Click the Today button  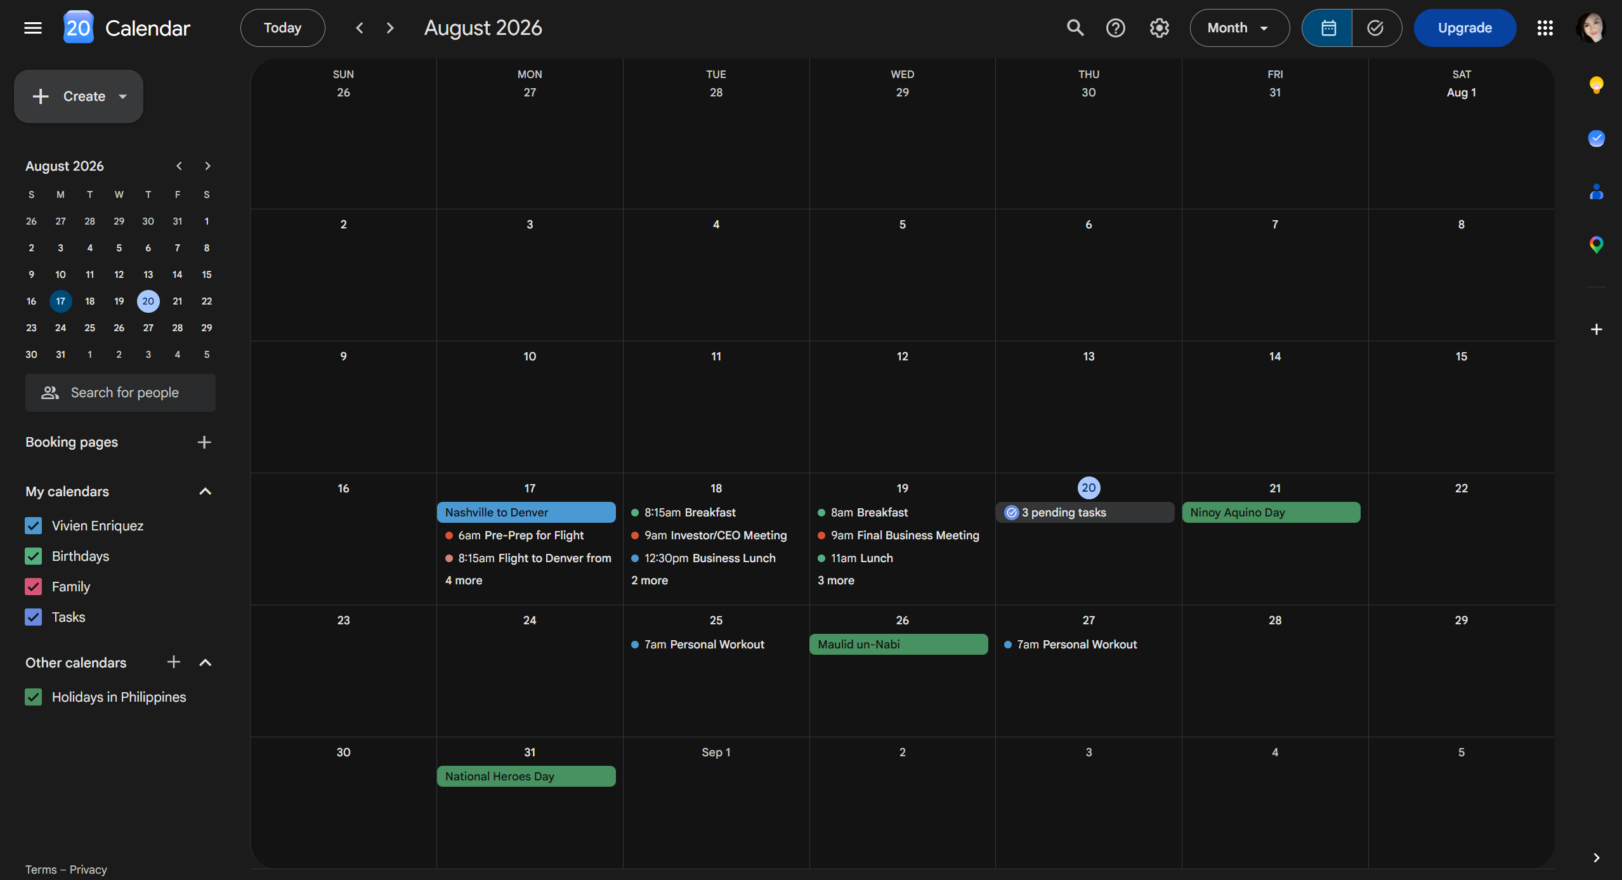click(x=283, y=28)
